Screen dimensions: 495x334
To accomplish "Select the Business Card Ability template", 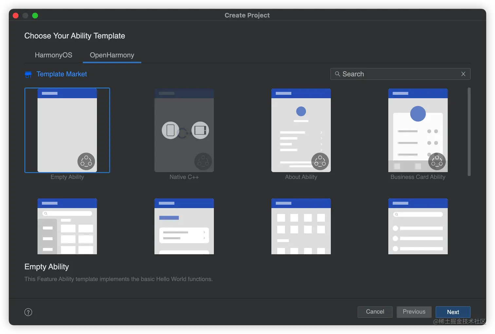I will point(418,130).
